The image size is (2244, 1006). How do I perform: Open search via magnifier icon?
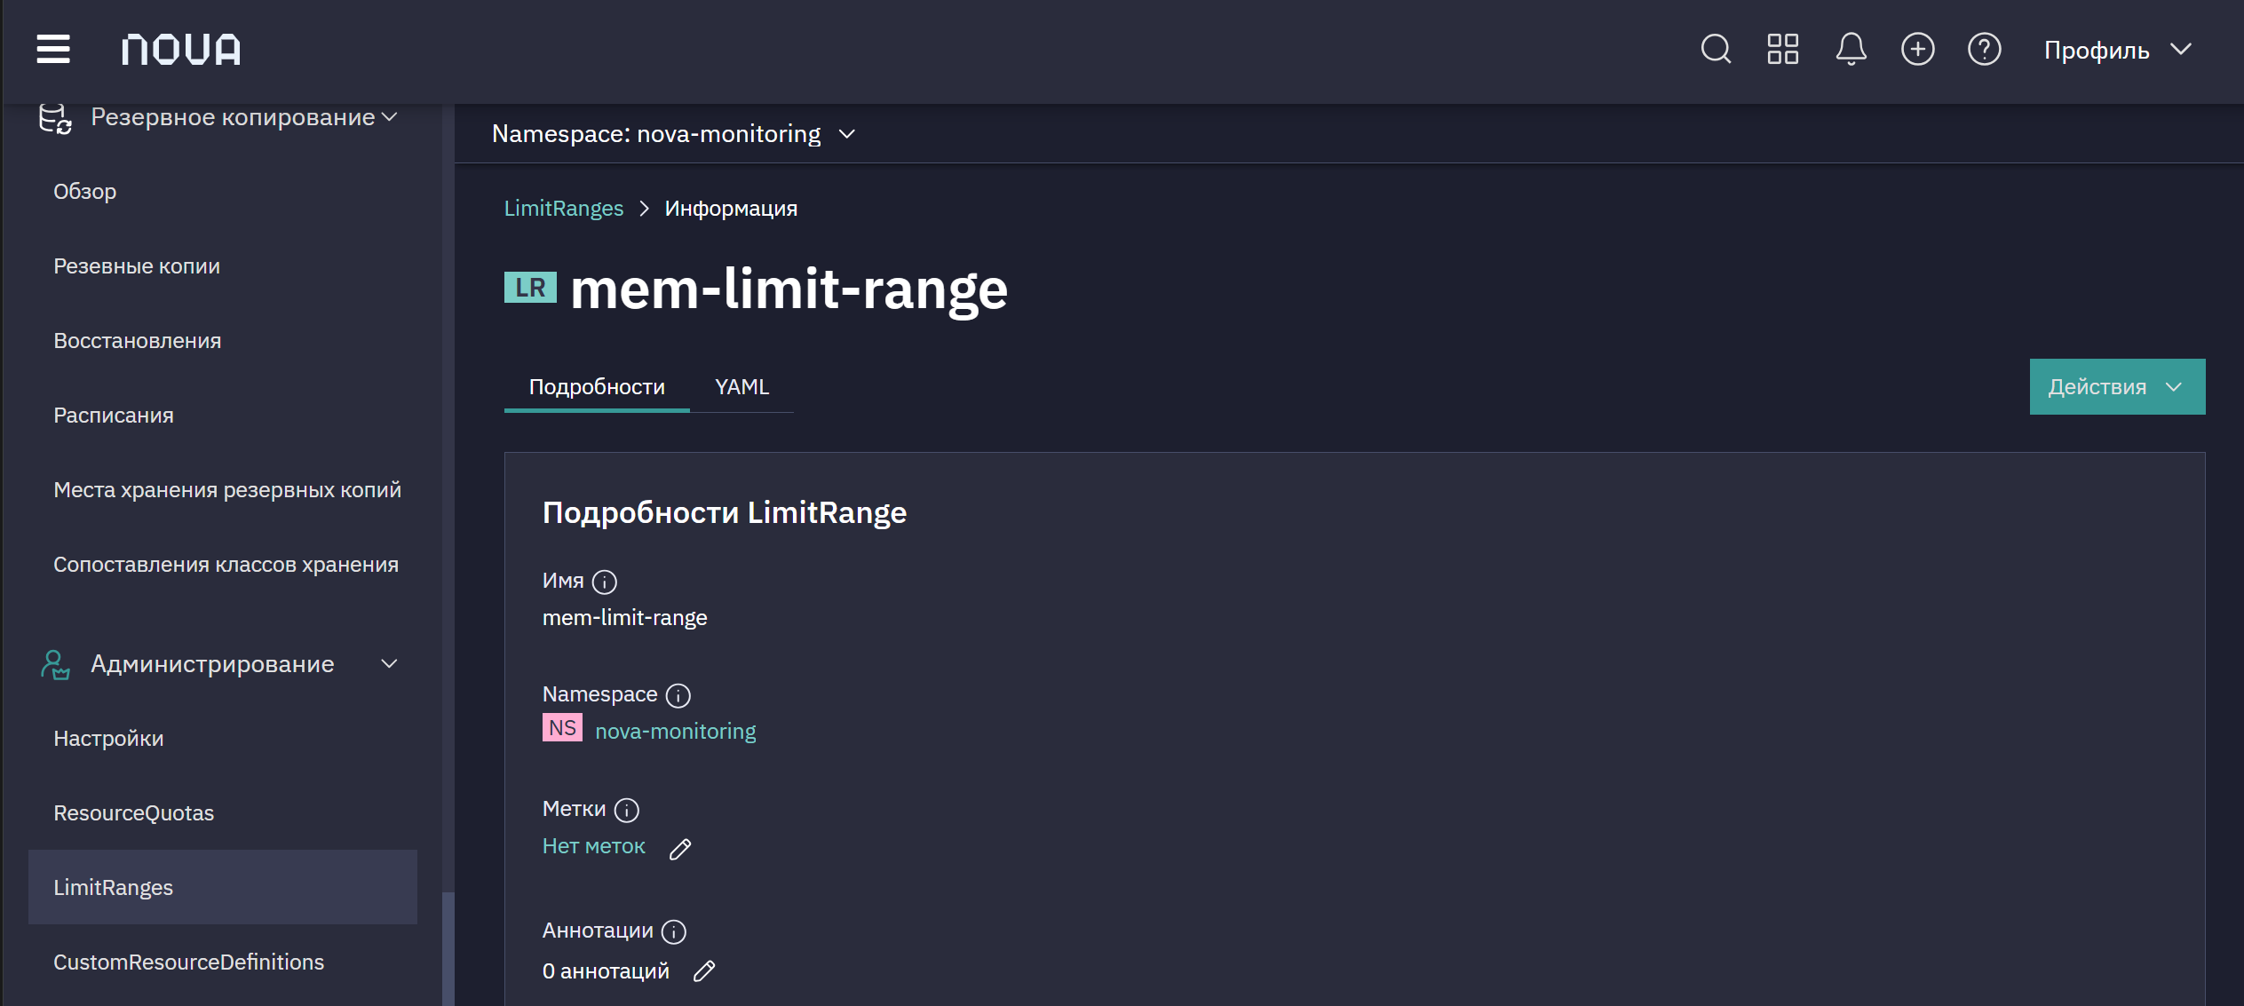pos(1716,49)
